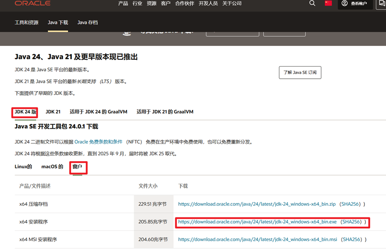Screen dimensions: 386x249
Task: Open the 开发人员 menu
Action: [208, 3]
